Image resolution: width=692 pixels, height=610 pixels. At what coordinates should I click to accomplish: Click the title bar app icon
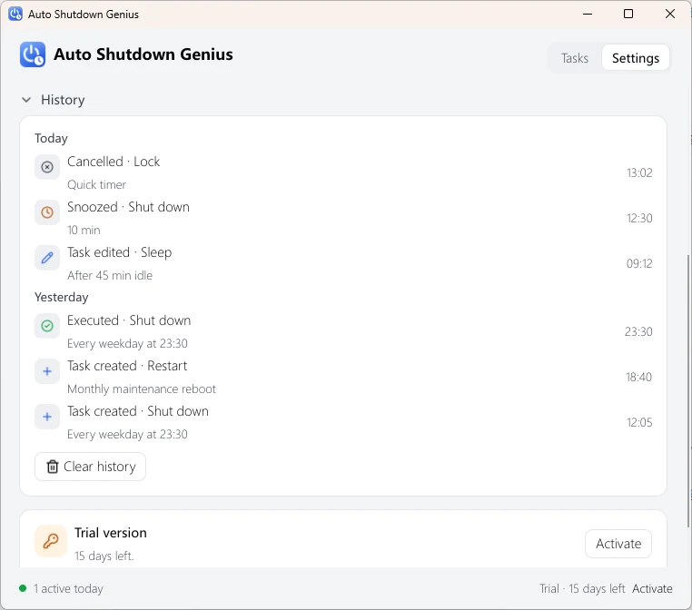15,15
